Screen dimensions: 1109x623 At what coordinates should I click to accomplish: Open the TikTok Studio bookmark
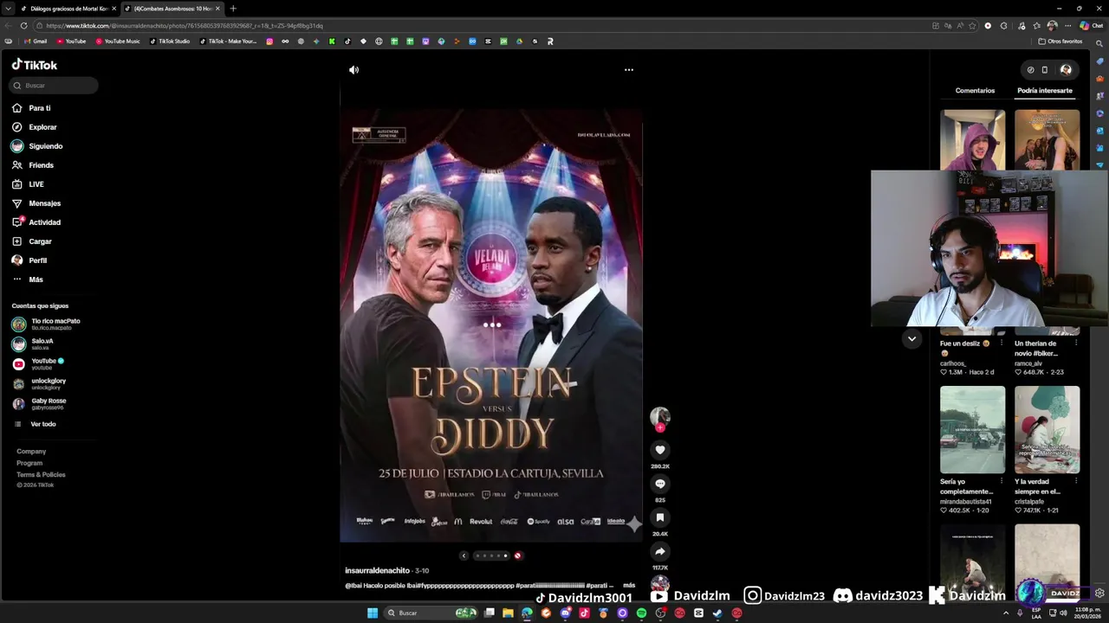[170, 42]
